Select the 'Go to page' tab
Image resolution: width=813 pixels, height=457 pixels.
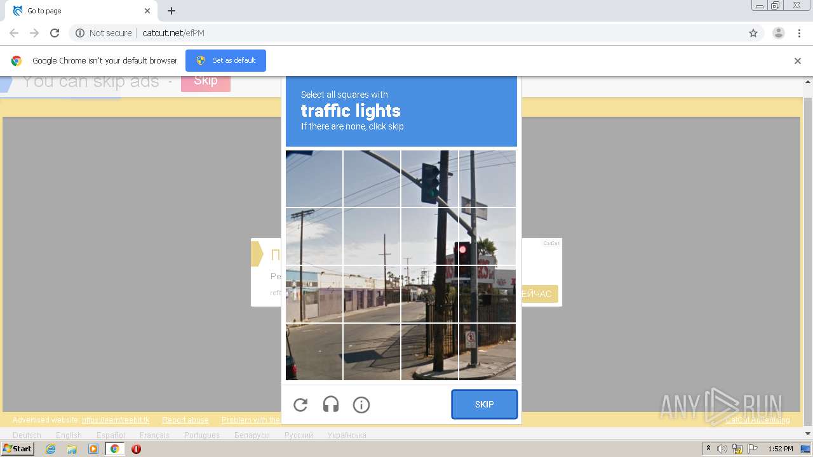[x=81, y=11]
